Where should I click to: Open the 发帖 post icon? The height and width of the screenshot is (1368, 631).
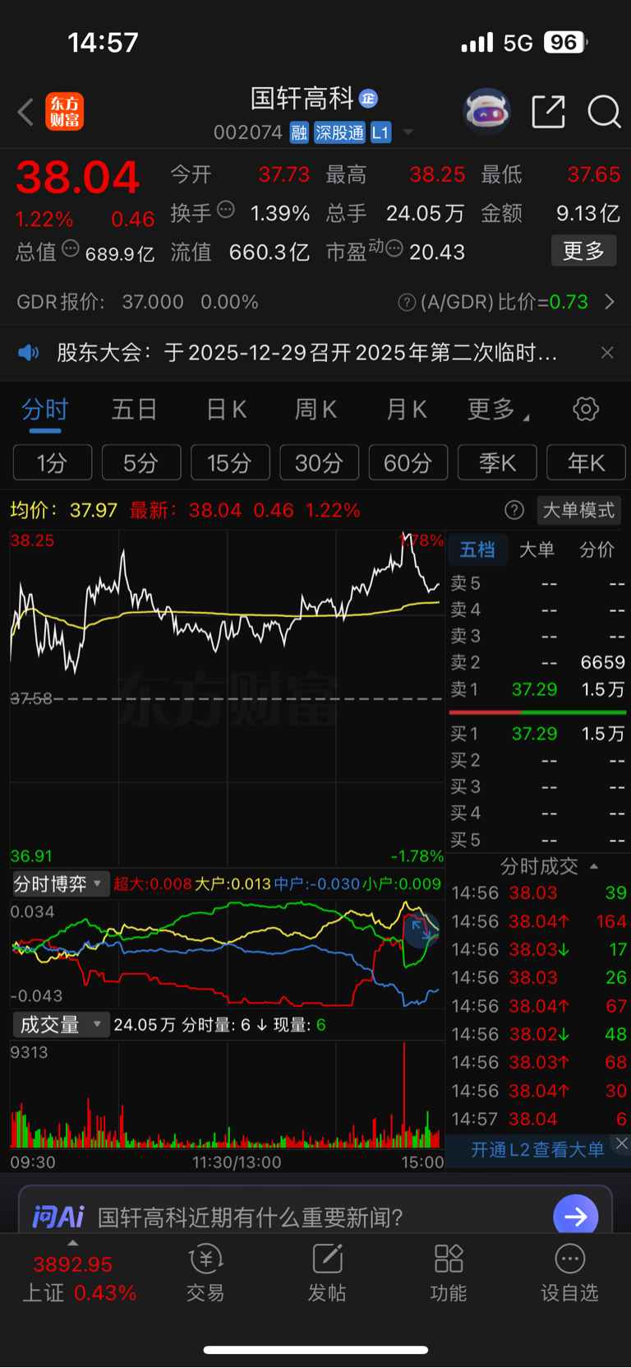[327, 1273]
